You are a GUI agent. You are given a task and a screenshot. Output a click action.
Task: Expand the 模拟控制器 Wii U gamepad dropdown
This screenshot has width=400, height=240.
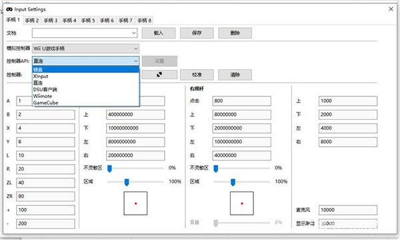click(x=86, y=49)
